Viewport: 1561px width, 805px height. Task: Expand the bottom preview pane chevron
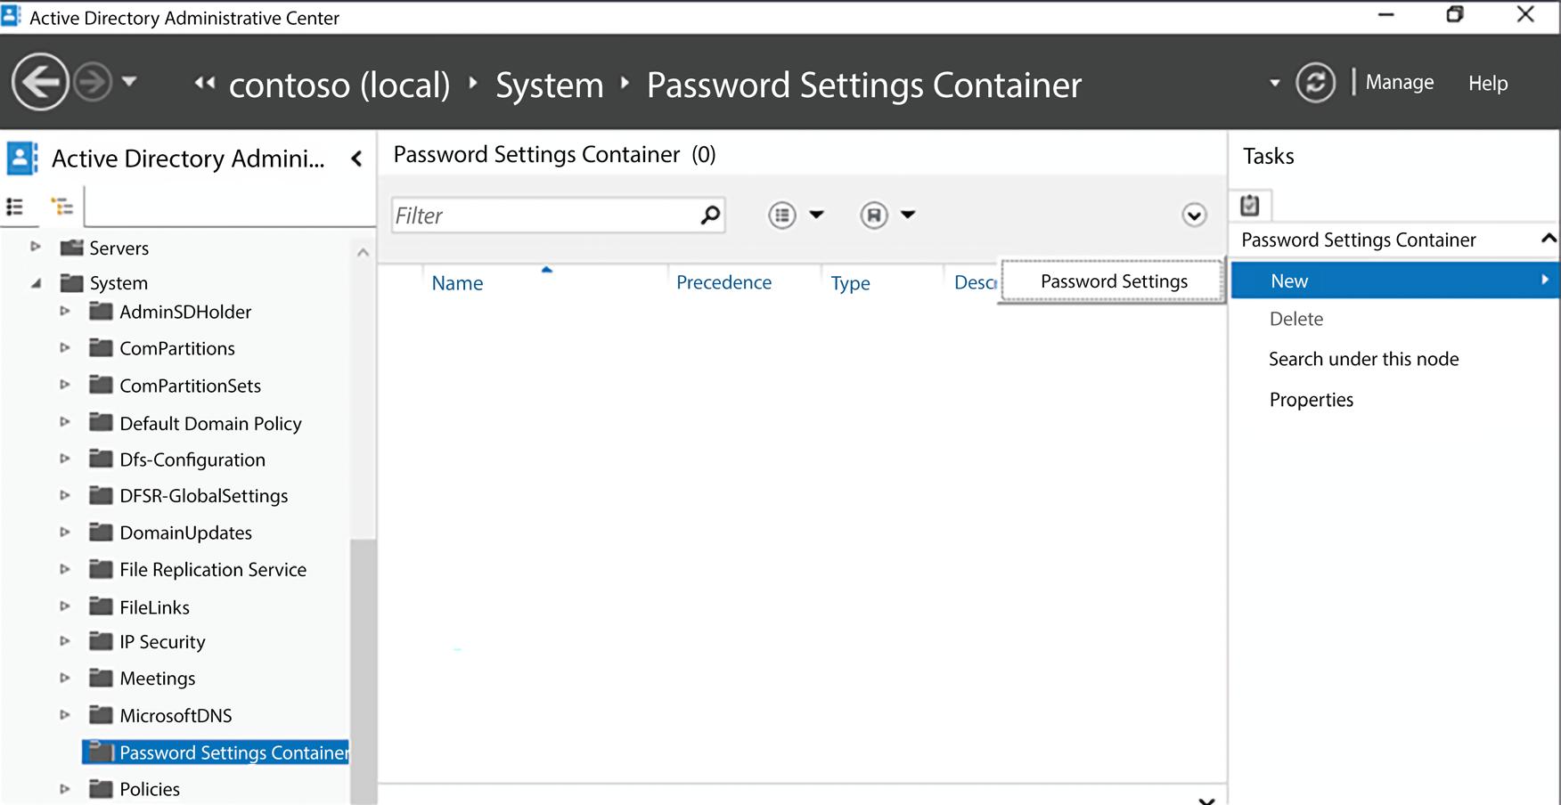[x=1206, y=801]
